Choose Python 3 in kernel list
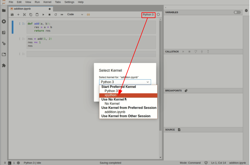This screenshot has height=165, width=250. (128, 91)
